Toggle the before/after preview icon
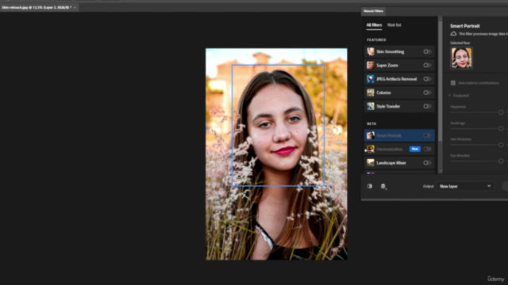The width and height of the screenshot is (508, 285). [370, 186]
